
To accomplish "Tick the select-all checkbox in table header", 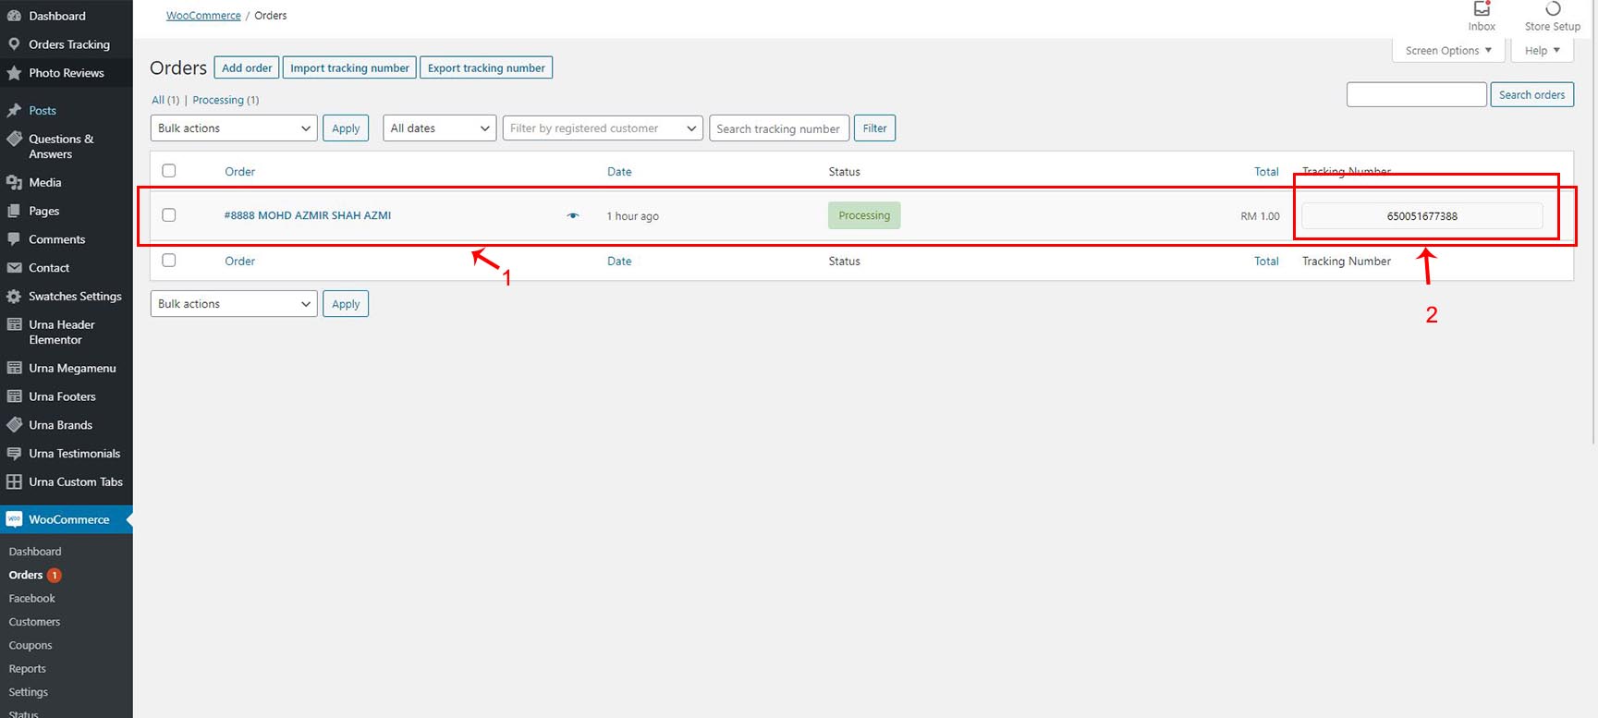I will pyautogui.click(x=169, y=171).
